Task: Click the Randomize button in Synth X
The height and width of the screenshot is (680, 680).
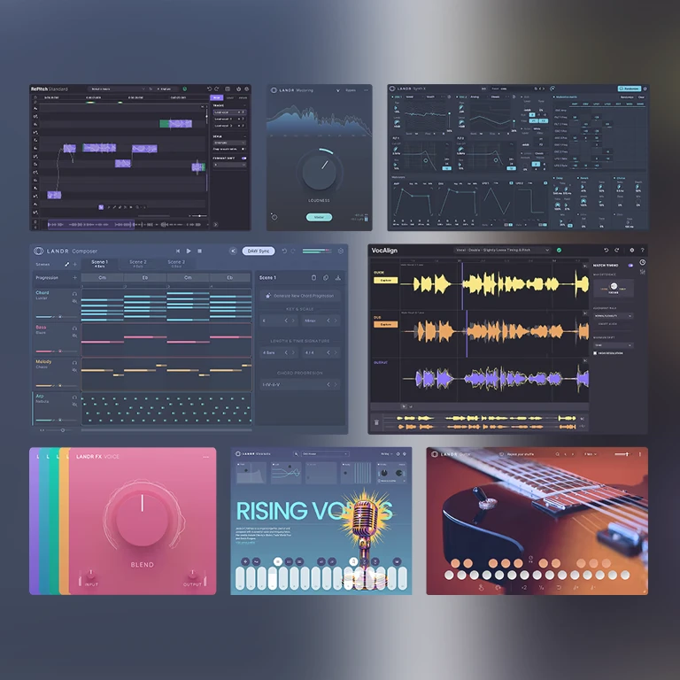Action: [630, 89]
